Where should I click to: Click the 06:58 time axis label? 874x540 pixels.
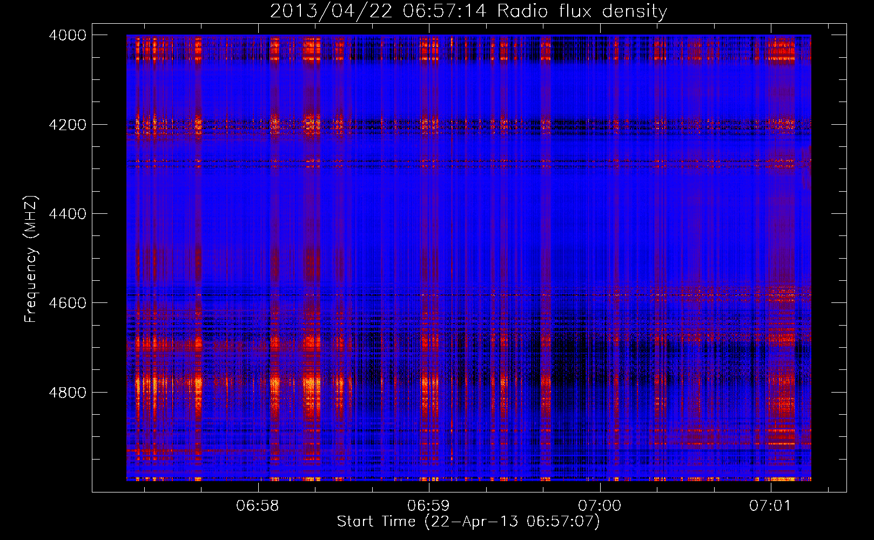click(258, 506)
